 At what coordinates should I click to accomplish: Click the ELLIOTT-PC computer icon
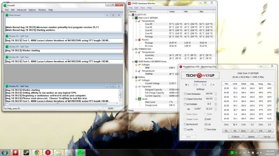pos(133,15)
